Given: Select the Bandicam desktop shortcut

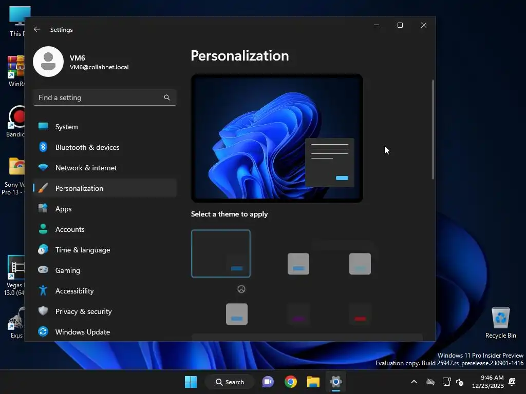Looking at the screenshot, I should click(15, 121).
